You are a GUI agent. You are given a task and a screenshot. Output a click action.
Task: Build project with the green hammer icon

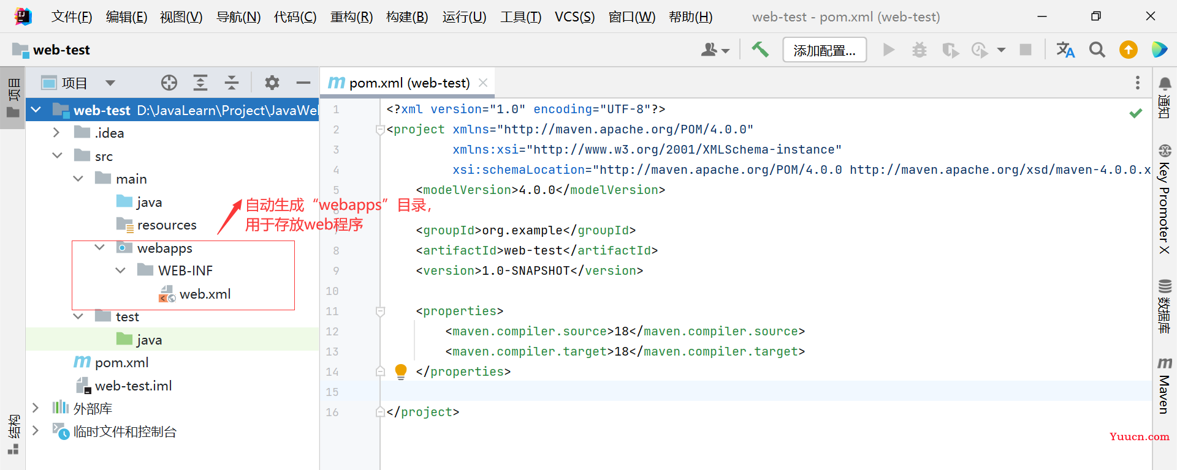pos(760,50)
